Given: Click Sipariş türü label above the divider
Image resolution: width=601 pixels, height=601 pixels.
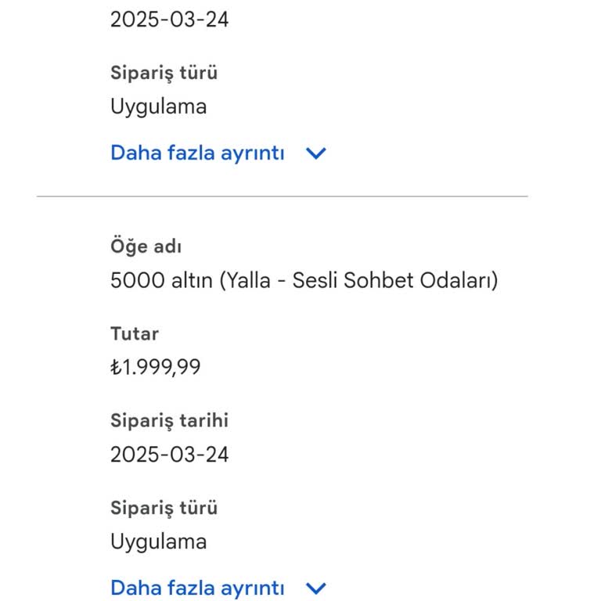Looking at the screenshot, I should pyautogui.click(x=164, y=73).
